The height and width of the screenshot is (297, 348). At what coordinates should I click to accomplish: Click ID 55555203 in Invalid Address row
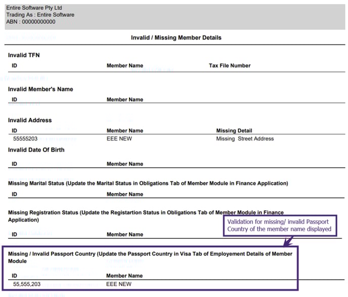click(x=25, y=139)
